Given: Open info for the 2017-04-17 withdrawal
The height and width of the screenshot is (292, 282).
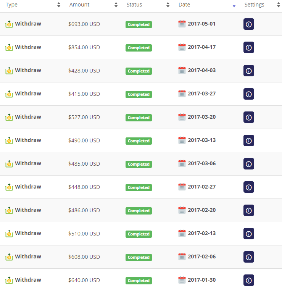Looking at the screenshot, I should [249, 47].
